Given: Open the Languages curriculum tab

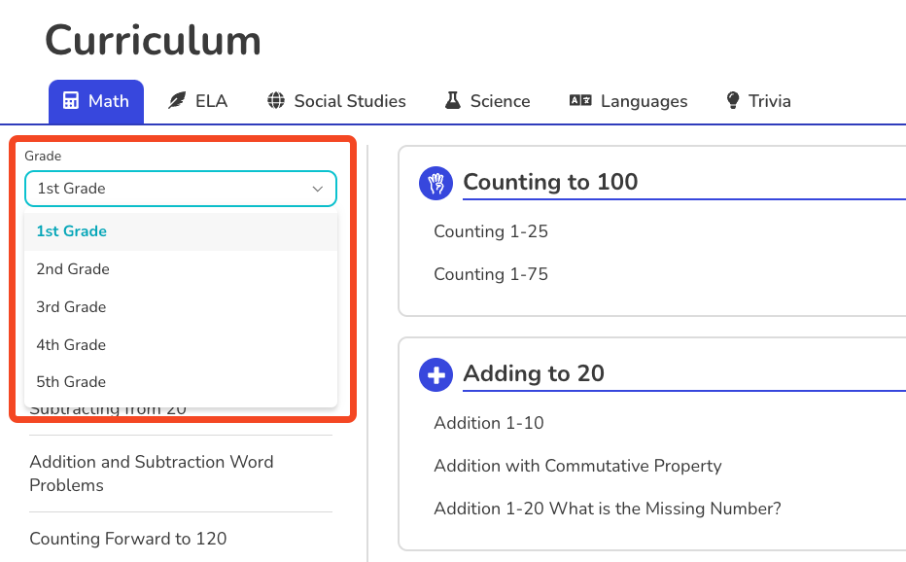Looking at the screenshot, I should point(628,100).
